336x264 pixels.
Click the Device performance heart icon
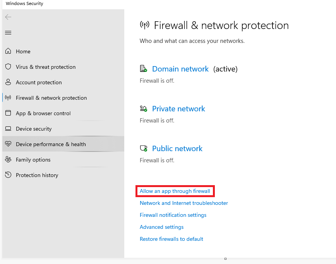(x=8, y=144)
